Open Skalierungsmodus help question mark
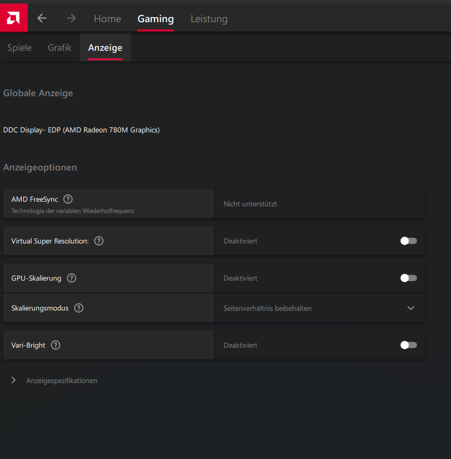The width and height of the screenshot is (451, 459). click(x=78, y=308)
